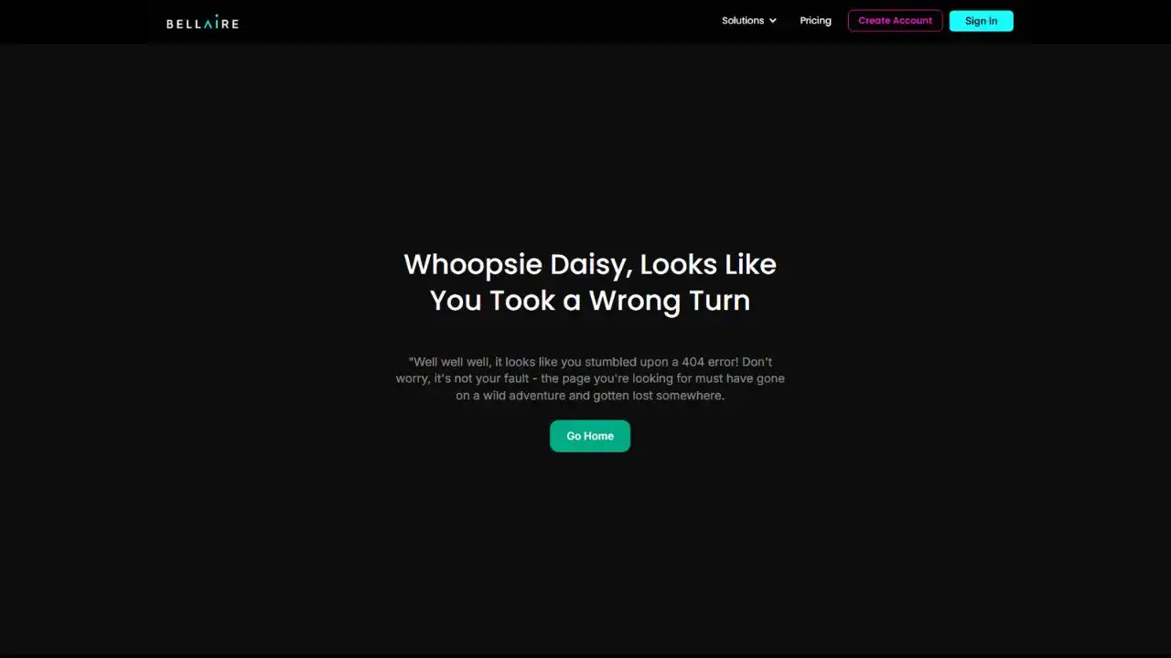Return to the homepage via the Bellaire wordmark
The image size is (1171, 658).
point(202,22)
